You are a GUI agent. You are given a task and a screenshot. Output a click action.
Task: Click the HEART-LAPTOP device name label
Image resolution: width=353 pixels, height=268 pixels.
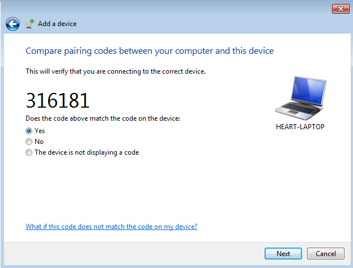click(x=300, y=127)
